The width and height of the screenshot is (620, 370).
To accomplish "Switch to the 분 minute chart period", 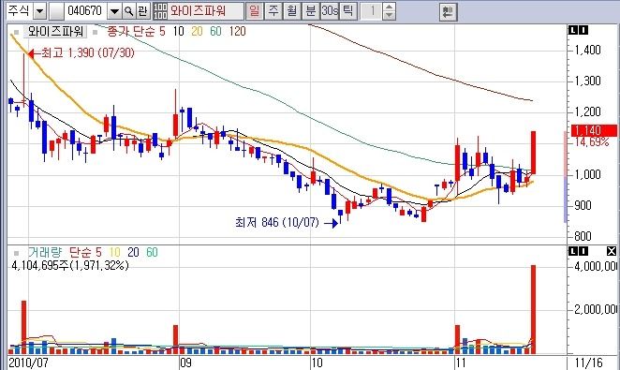I will [x=310, y=10].
